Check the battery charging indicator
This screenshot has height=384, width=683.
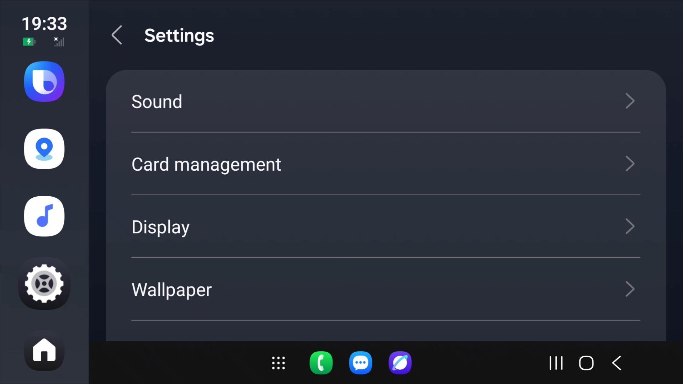[x=29, y=42]
